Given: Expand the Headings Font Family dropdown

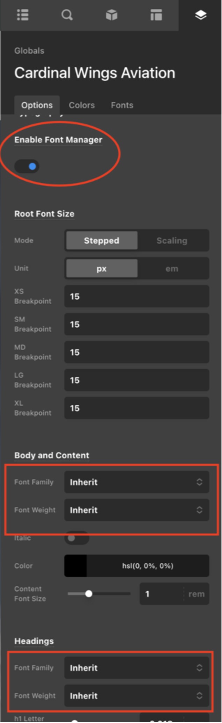Looking at the screenshot, I should point(136,668).
